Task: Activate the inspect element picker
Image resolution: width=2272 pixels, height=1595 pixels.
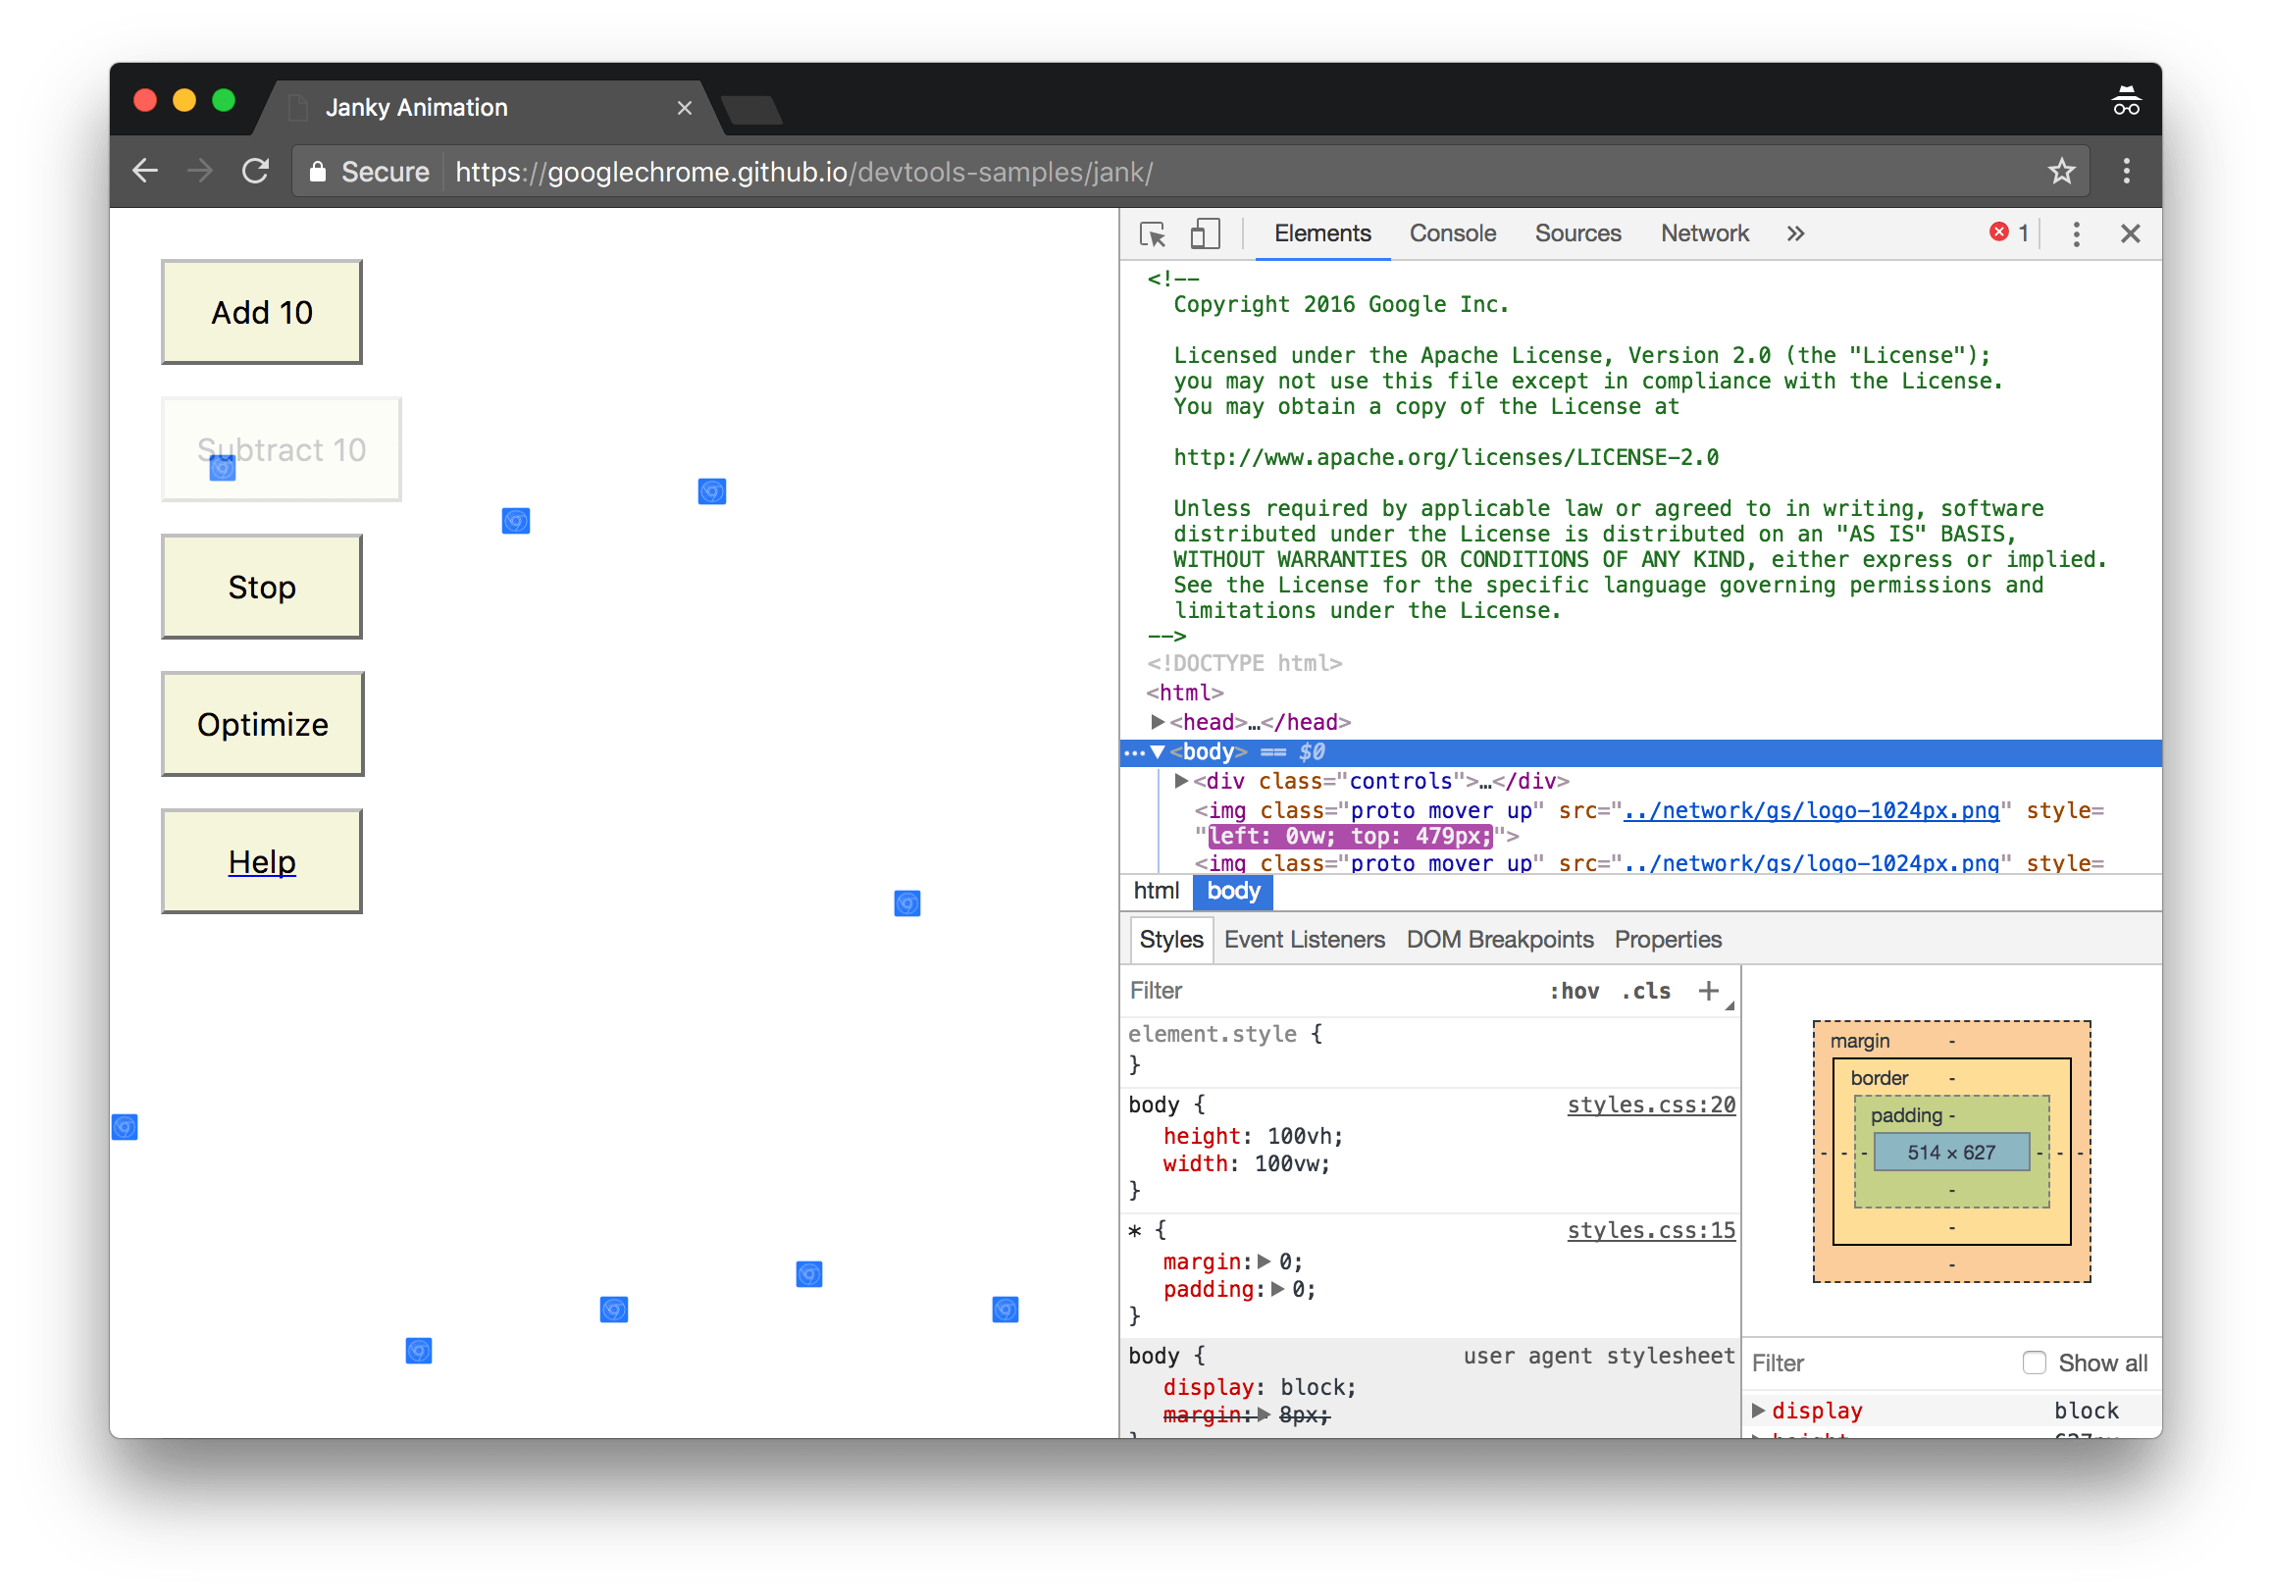Action: 1153,234
